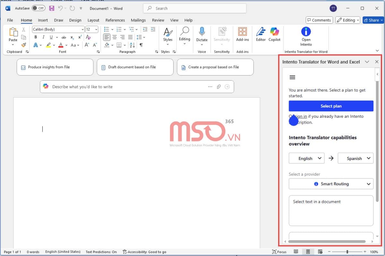
Task: Apply subscript formatting
Action: [x=72, y=37]
